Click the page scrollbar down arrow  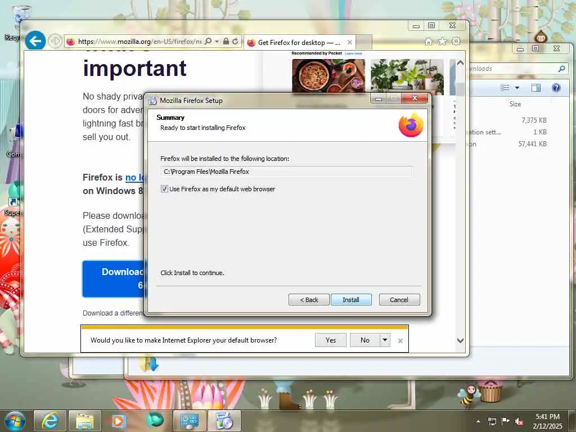(x=460, y=340)
